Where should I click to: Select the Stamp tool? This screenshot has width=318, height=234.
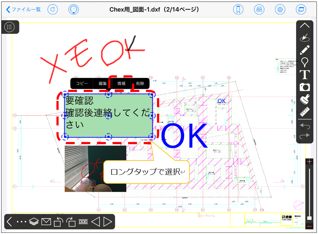click(x=305, y=100)
